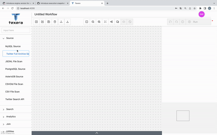Click the disable circle-slash icon

tap(130, 22)
